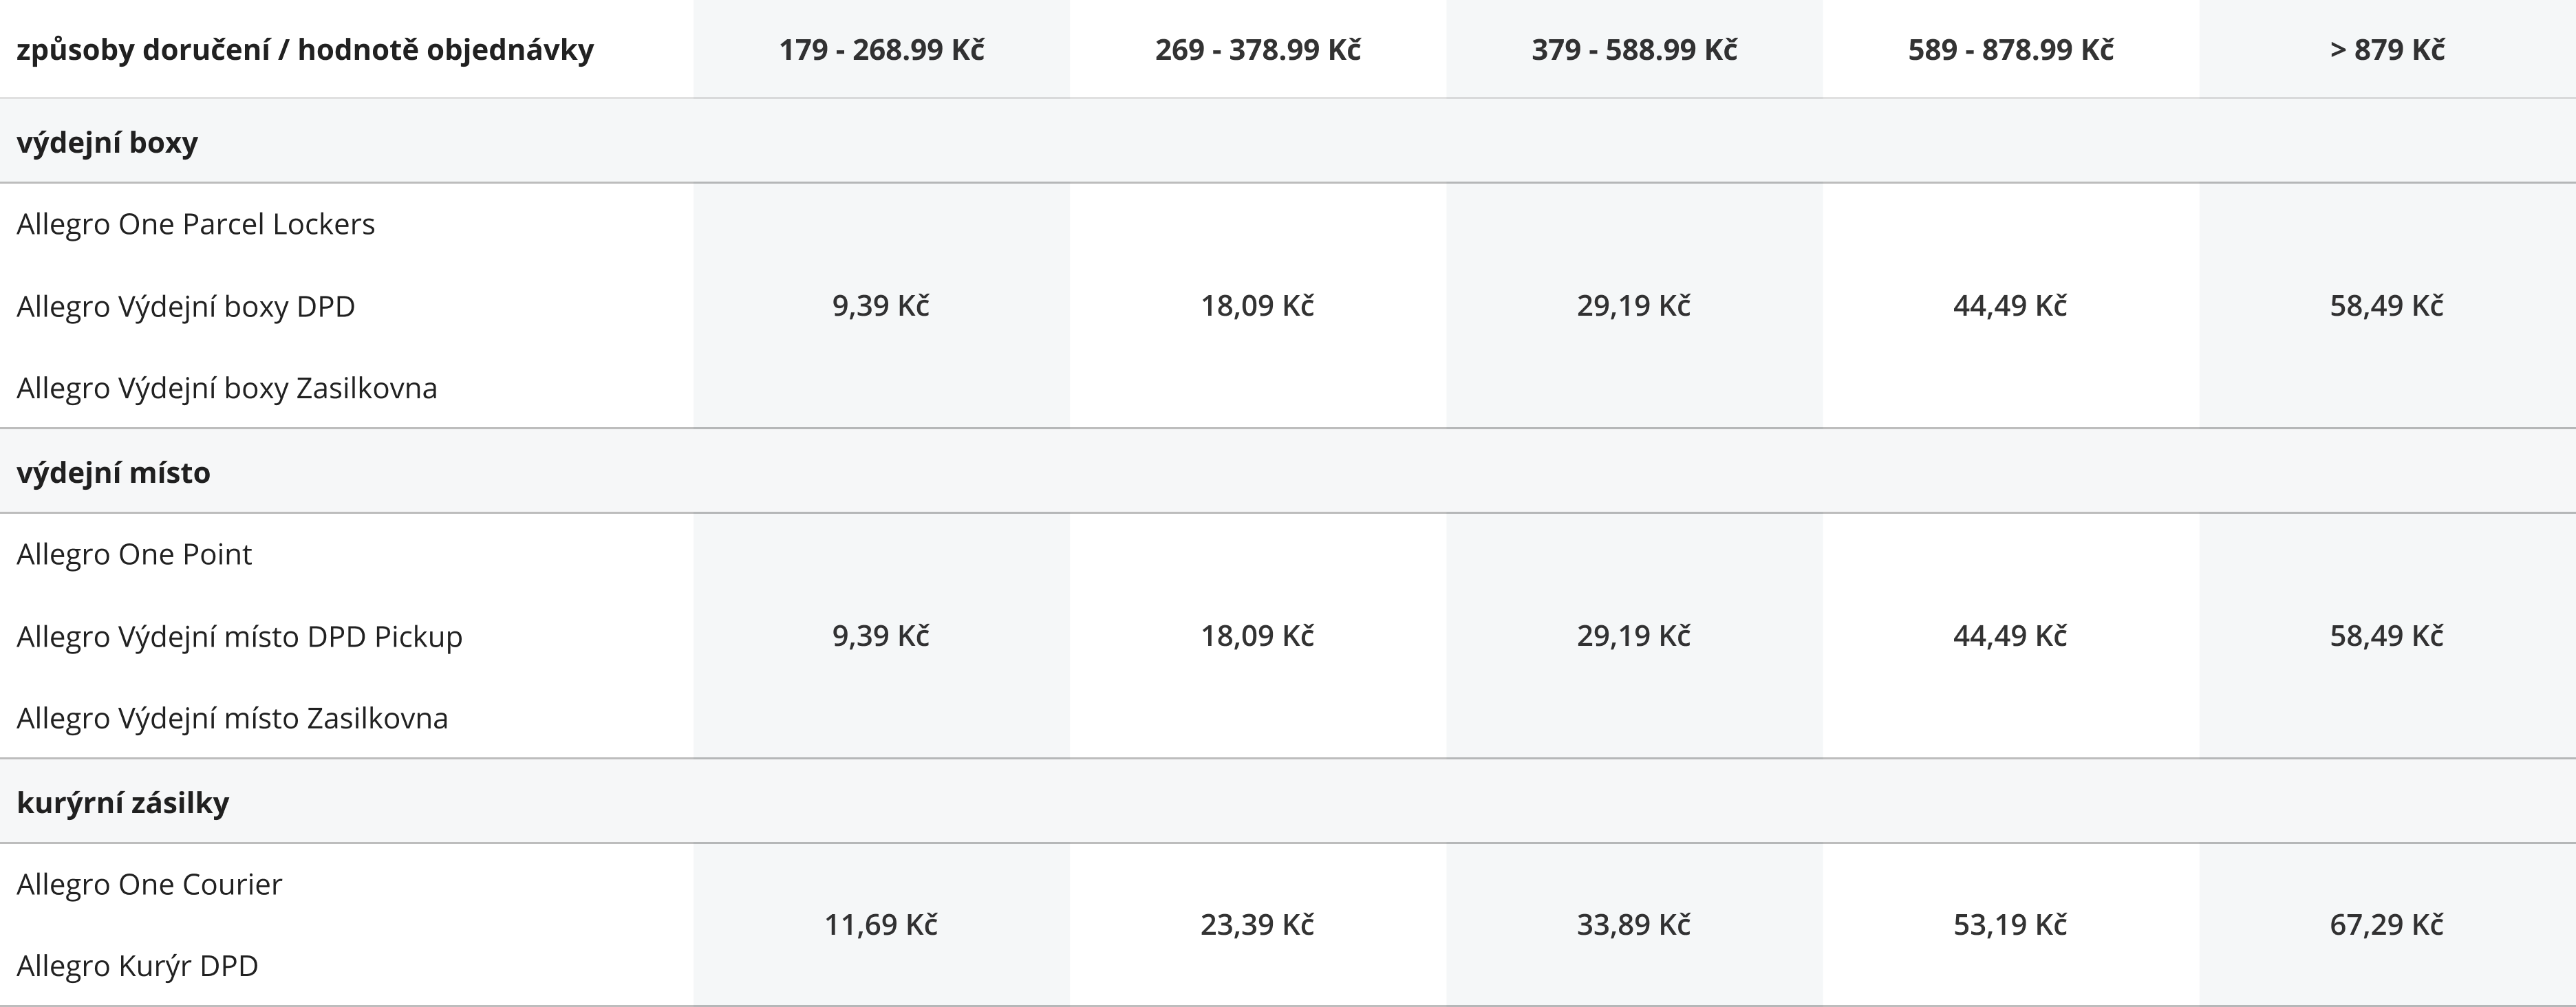Click Allegro One Point row label

tap(134, 554)
